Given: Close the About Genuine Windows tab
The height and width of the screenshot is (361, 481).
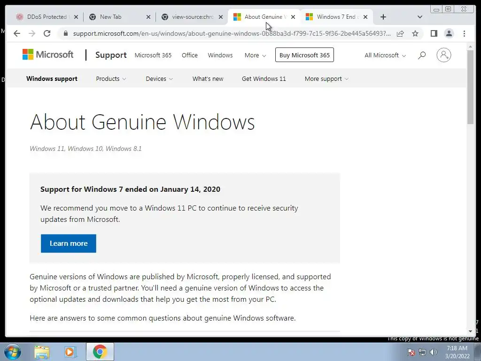Looking at the screenshot, I should [293, 17].
